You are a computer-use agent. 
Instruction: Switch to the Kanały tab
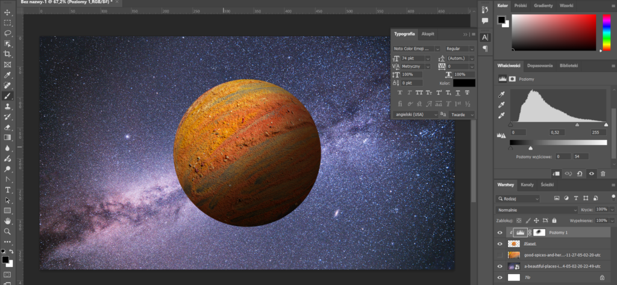click(527, 184)
